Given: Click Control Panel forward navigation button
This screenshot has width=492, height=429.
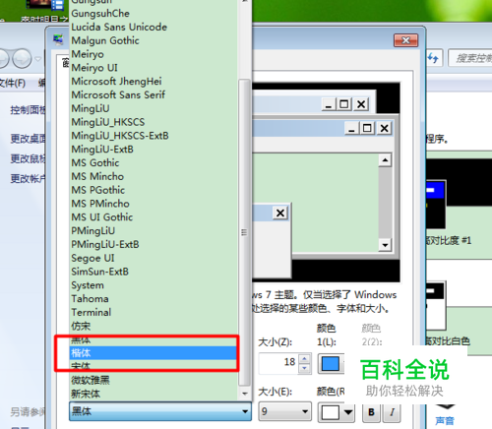Looking at the screenshot, I should click(23, 58).
